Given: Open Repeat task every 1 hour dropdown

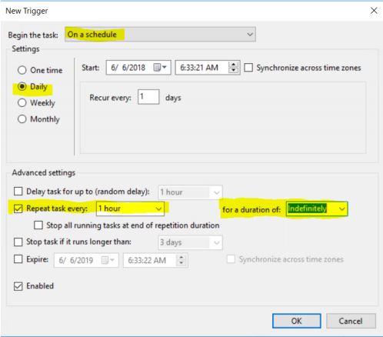Looking at the screenshot, I should 130,209.
